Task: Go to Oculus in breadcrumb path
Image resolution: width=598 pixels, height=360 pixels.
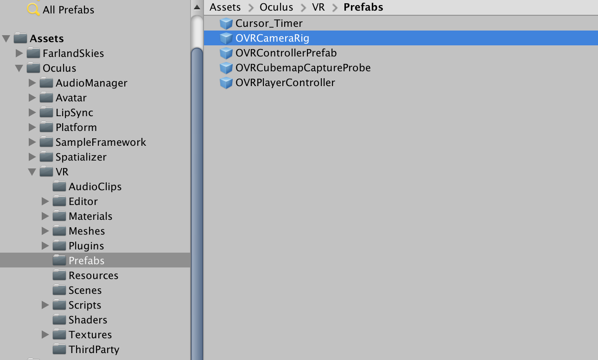Action: point(276,7)
